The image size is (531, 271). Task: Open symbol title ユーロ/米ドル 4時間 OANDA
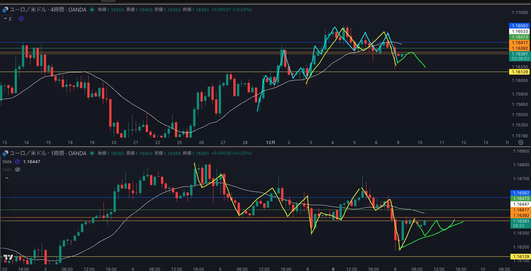(x=48, y=10)
